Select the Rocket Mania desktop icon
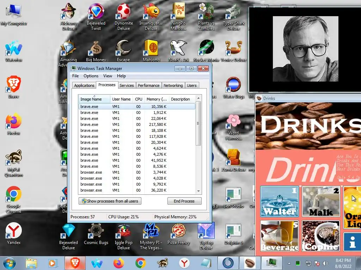Screen dimensions: 361x270 (206, 51)
